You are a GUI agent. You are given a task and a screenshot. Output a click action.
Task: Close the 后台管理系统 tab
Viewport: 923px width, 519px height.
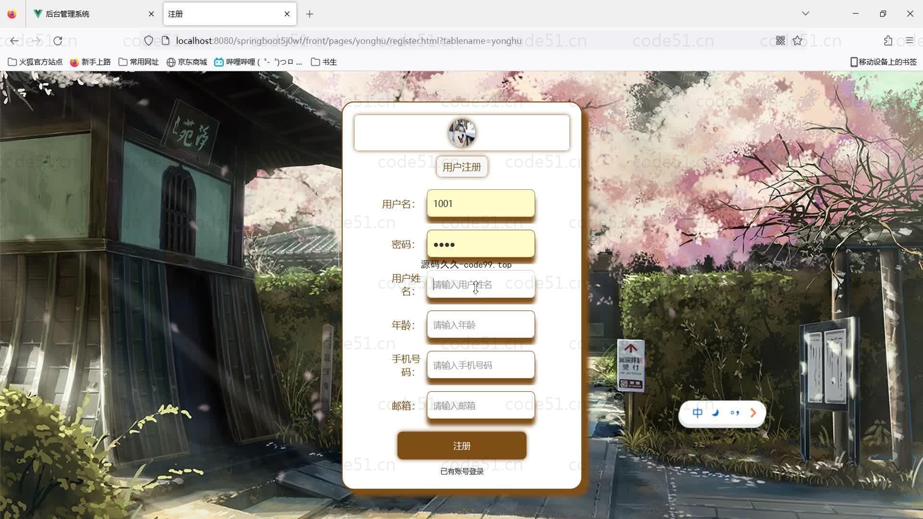point(151,14)
